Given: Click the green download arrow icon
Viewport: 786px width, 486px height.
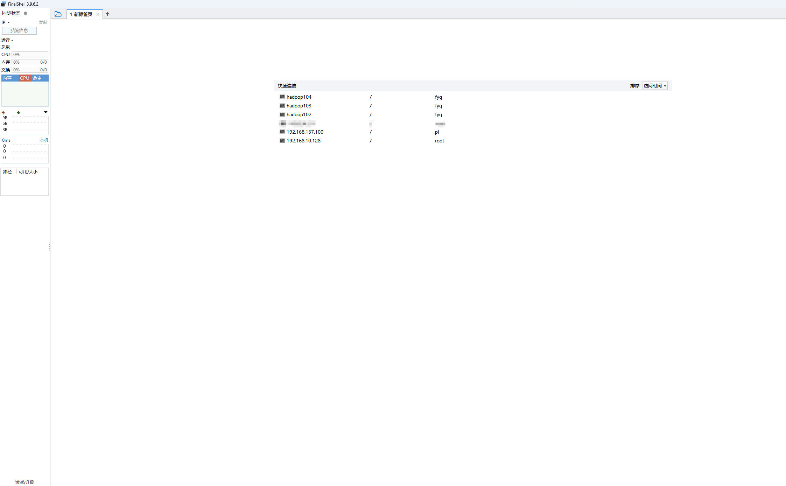Looking at the screenshot, I should pyautogui.click(x=19, y=113).
